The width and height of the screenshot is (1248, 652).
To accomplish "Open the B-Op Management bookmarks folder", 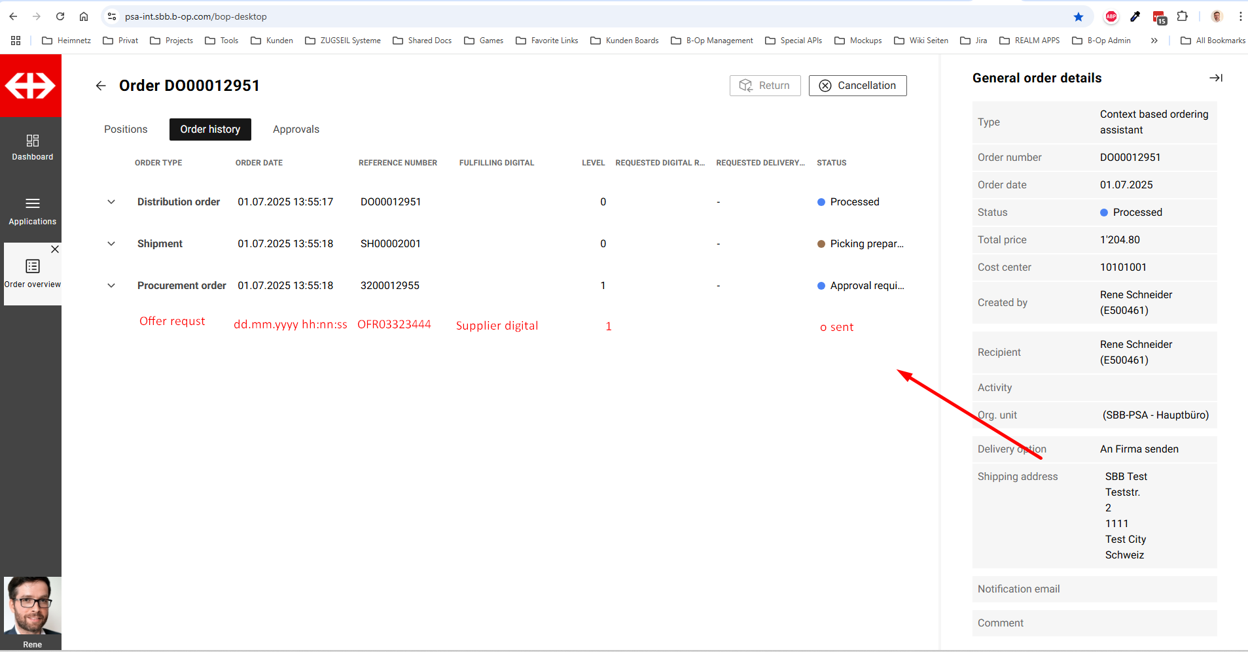I will click(x=712, y=41).
